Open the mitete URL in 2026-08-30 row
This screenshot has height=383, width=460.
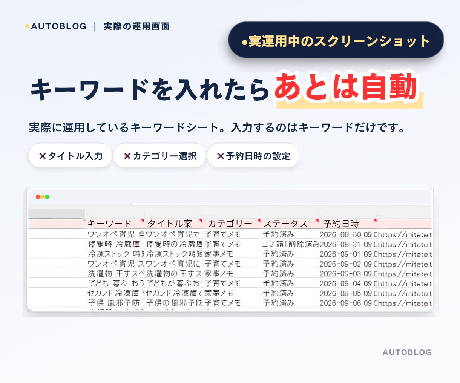pos(405,234)
